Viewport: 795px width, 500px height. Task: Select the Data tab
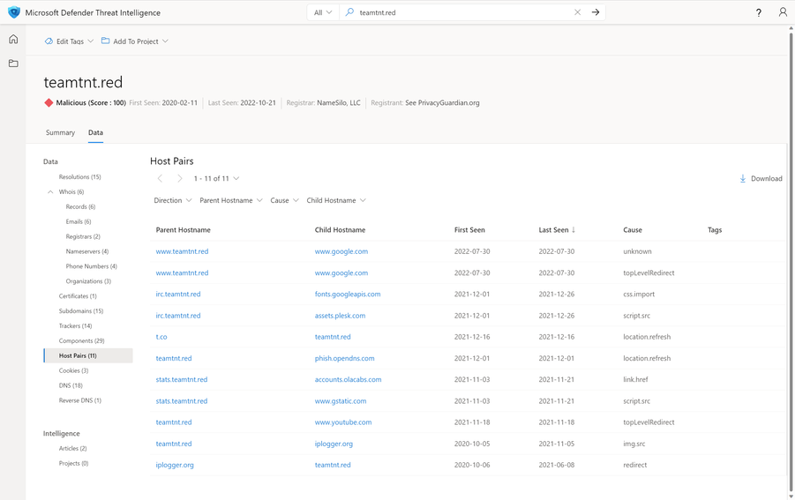tap(95, 132)
